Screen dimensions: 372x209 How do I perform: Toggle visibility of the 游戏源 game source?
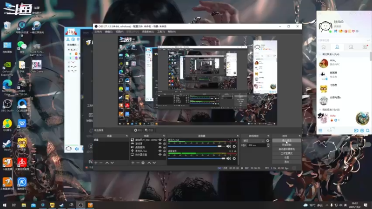click(160, 144)
